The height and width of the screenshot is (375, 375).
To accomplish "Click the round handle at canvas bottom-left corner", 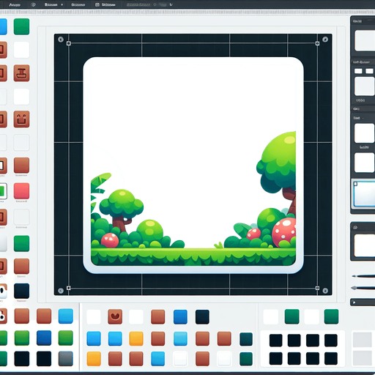I will pos(61,291).
